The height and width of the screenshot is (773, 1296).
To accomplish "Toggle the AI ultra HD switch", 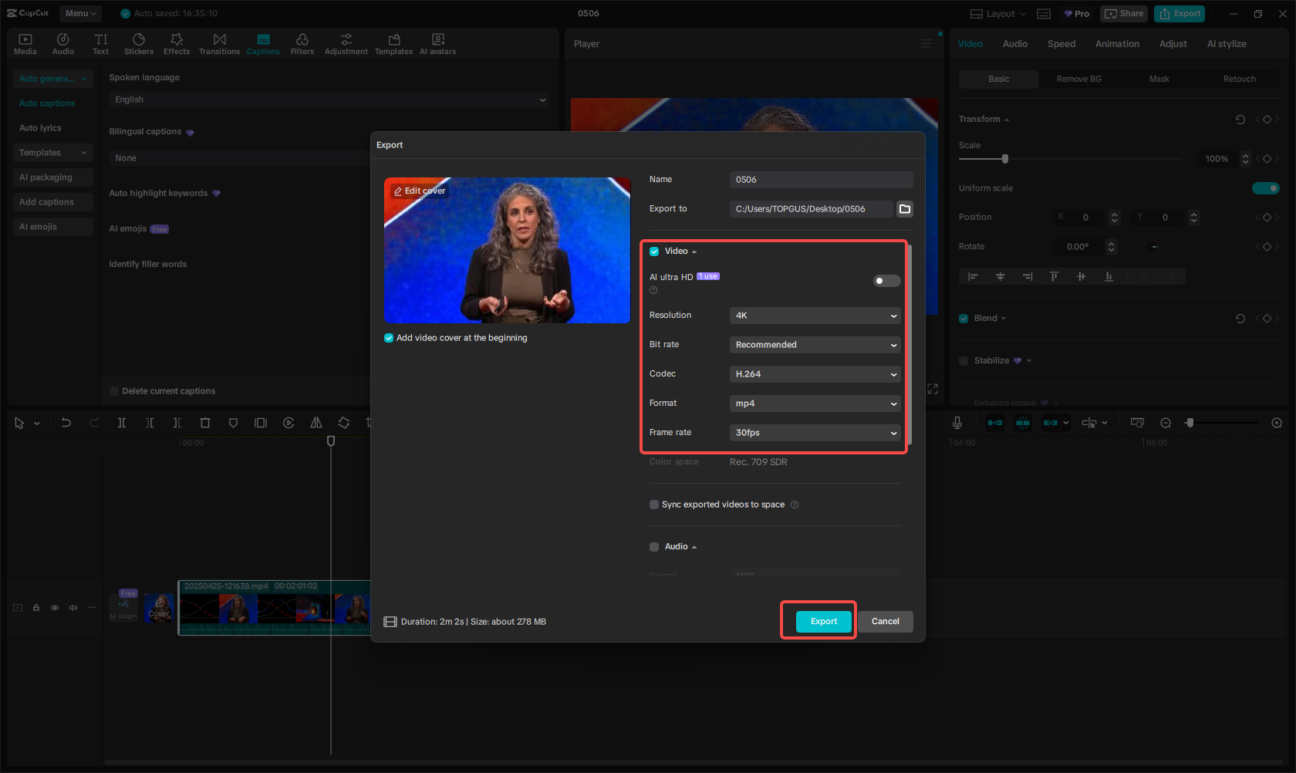I will tap(886, 281).
